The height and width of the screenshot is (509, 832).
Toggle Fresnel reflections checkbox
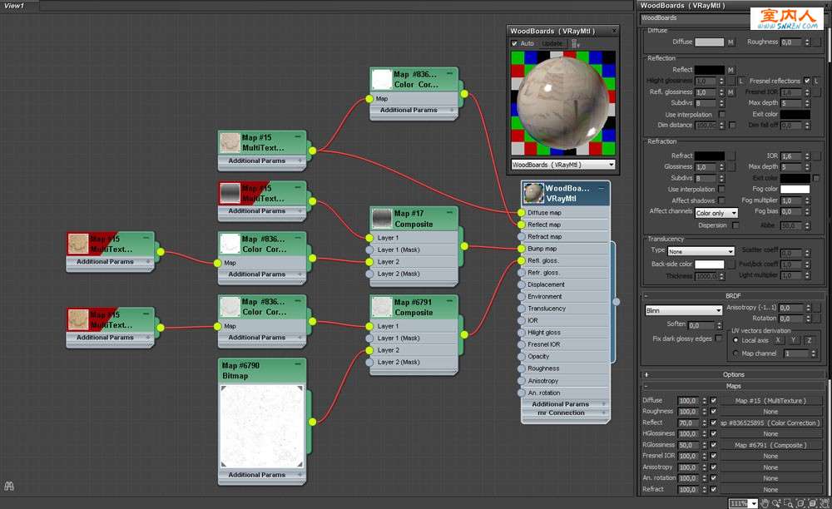806,82
